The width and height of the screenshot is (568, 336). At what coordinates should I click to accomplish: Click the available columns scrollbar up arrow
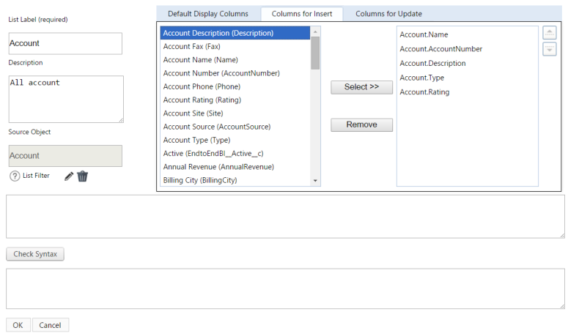tap(315, 31)
